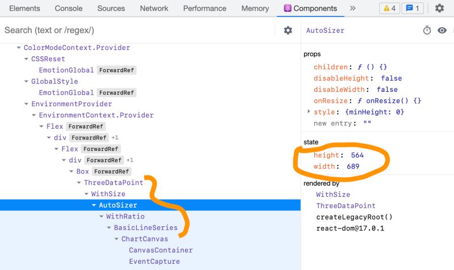Collapse EnvironmentContext.Provider node arrow

(x=33, y=115)
